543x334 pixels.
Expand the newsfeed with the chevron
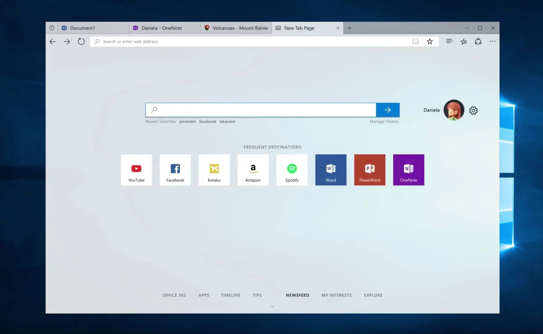(272, 306)
